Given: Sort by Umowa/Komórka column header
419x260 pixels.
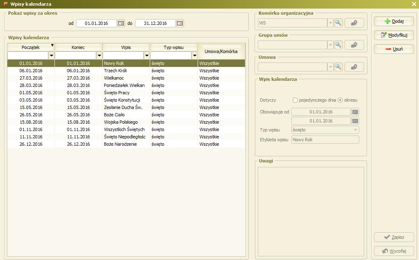Looking at the screenshot, I should coord(221,51).
